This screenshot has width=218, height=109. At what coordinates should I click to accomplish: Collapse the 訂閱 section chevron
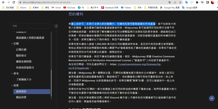pos(12,44)
